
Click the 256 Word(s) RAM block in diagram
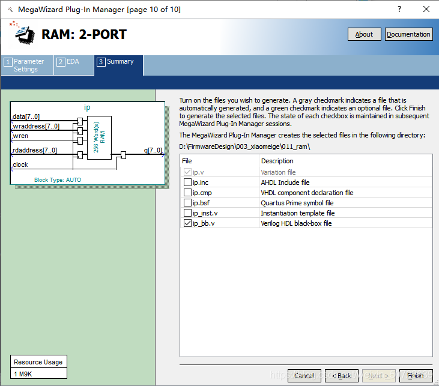pyautogui.click(x=100, y=137)
